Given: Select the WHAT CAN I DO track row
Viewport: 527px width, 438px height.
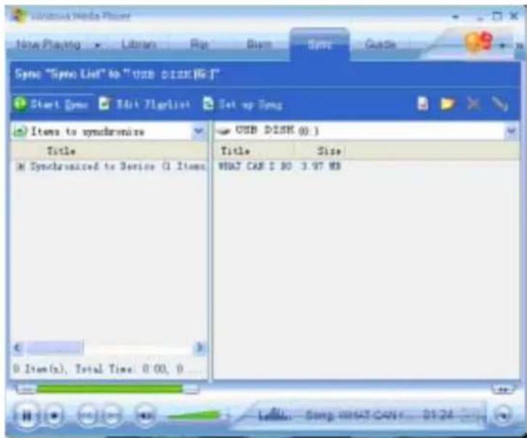Looking at the screenshot, I should [279, 166].
